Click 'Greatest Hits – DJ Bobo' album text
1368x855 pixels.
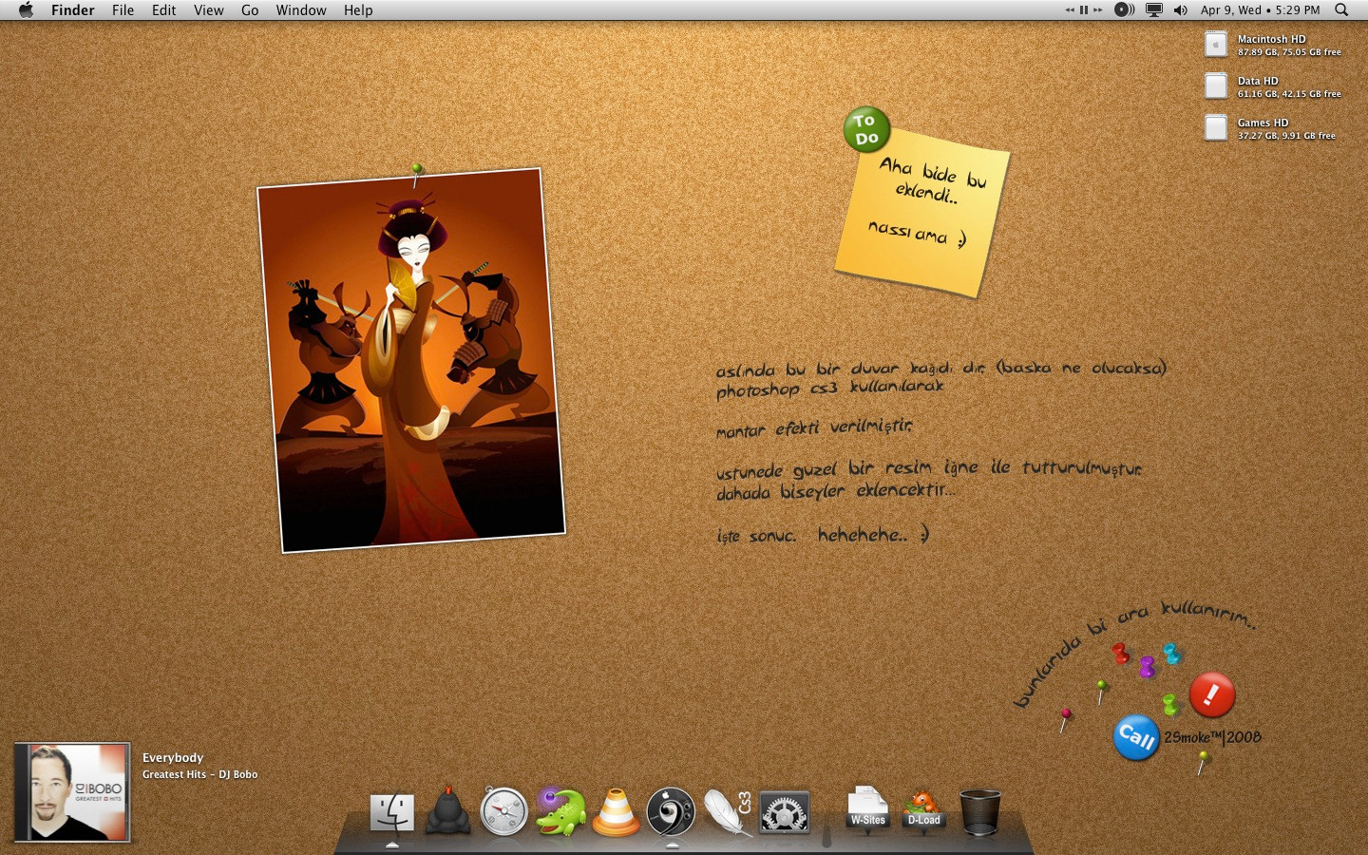(x=199, y=774)
